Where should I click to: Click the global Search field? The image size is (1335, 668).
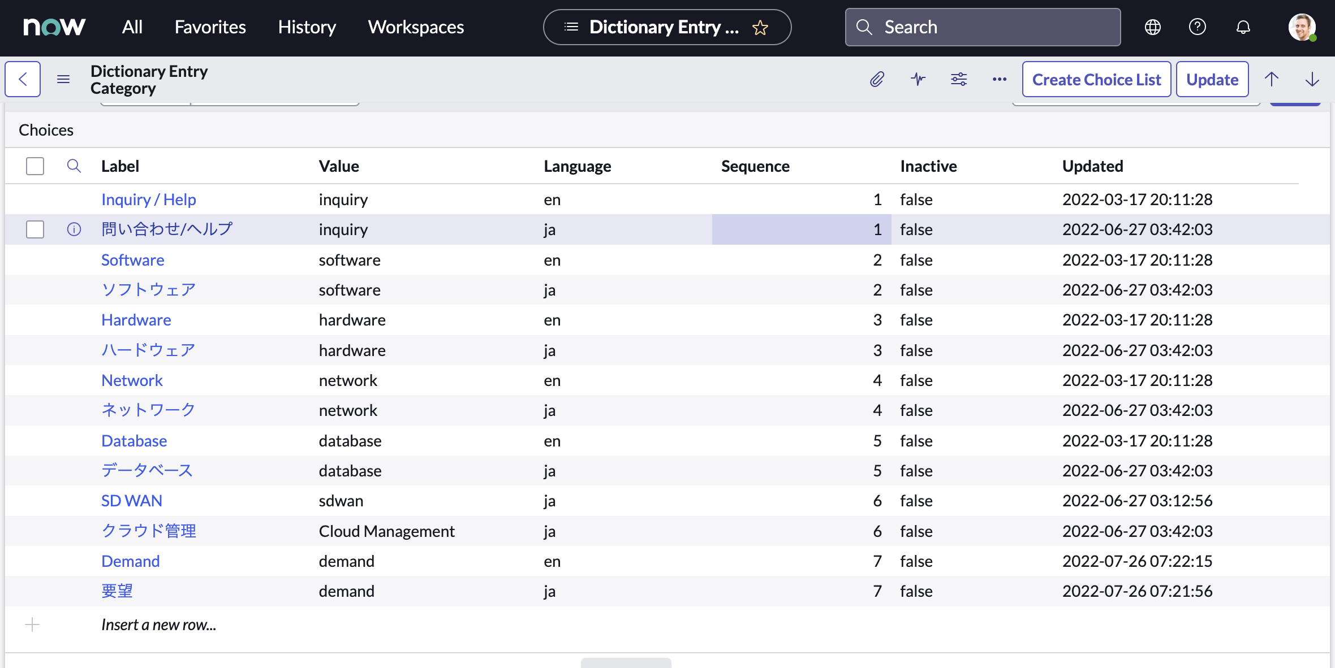click(983, 27)
